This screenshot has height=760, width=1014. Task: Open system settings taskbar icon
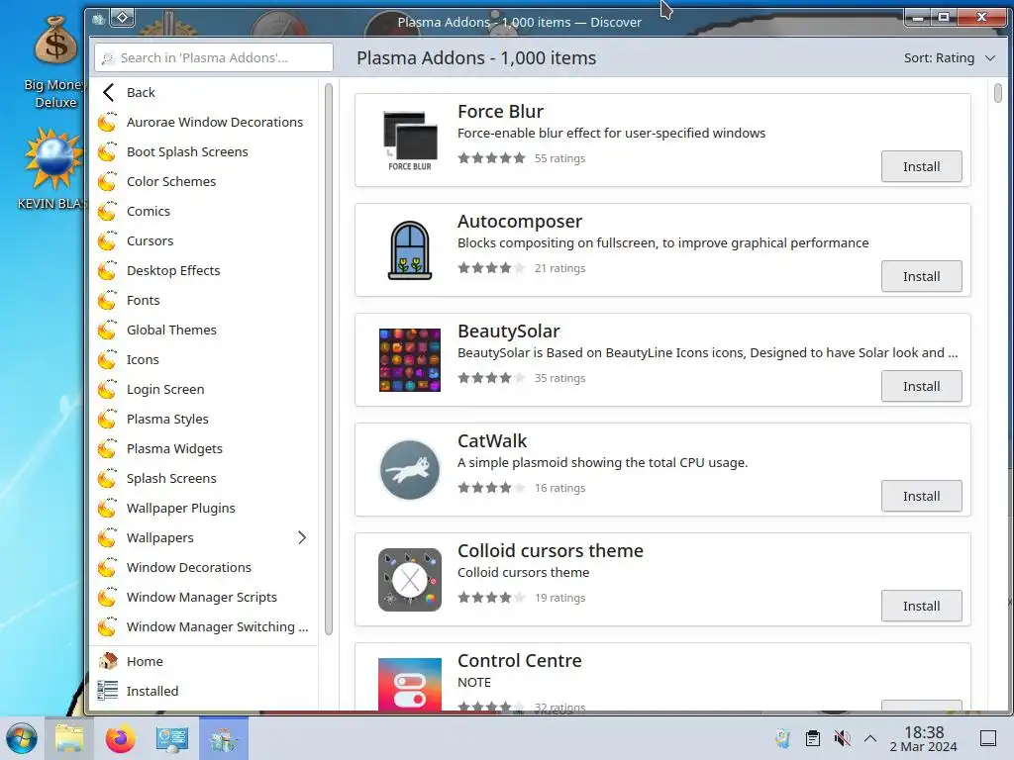[x=172, y=738]
